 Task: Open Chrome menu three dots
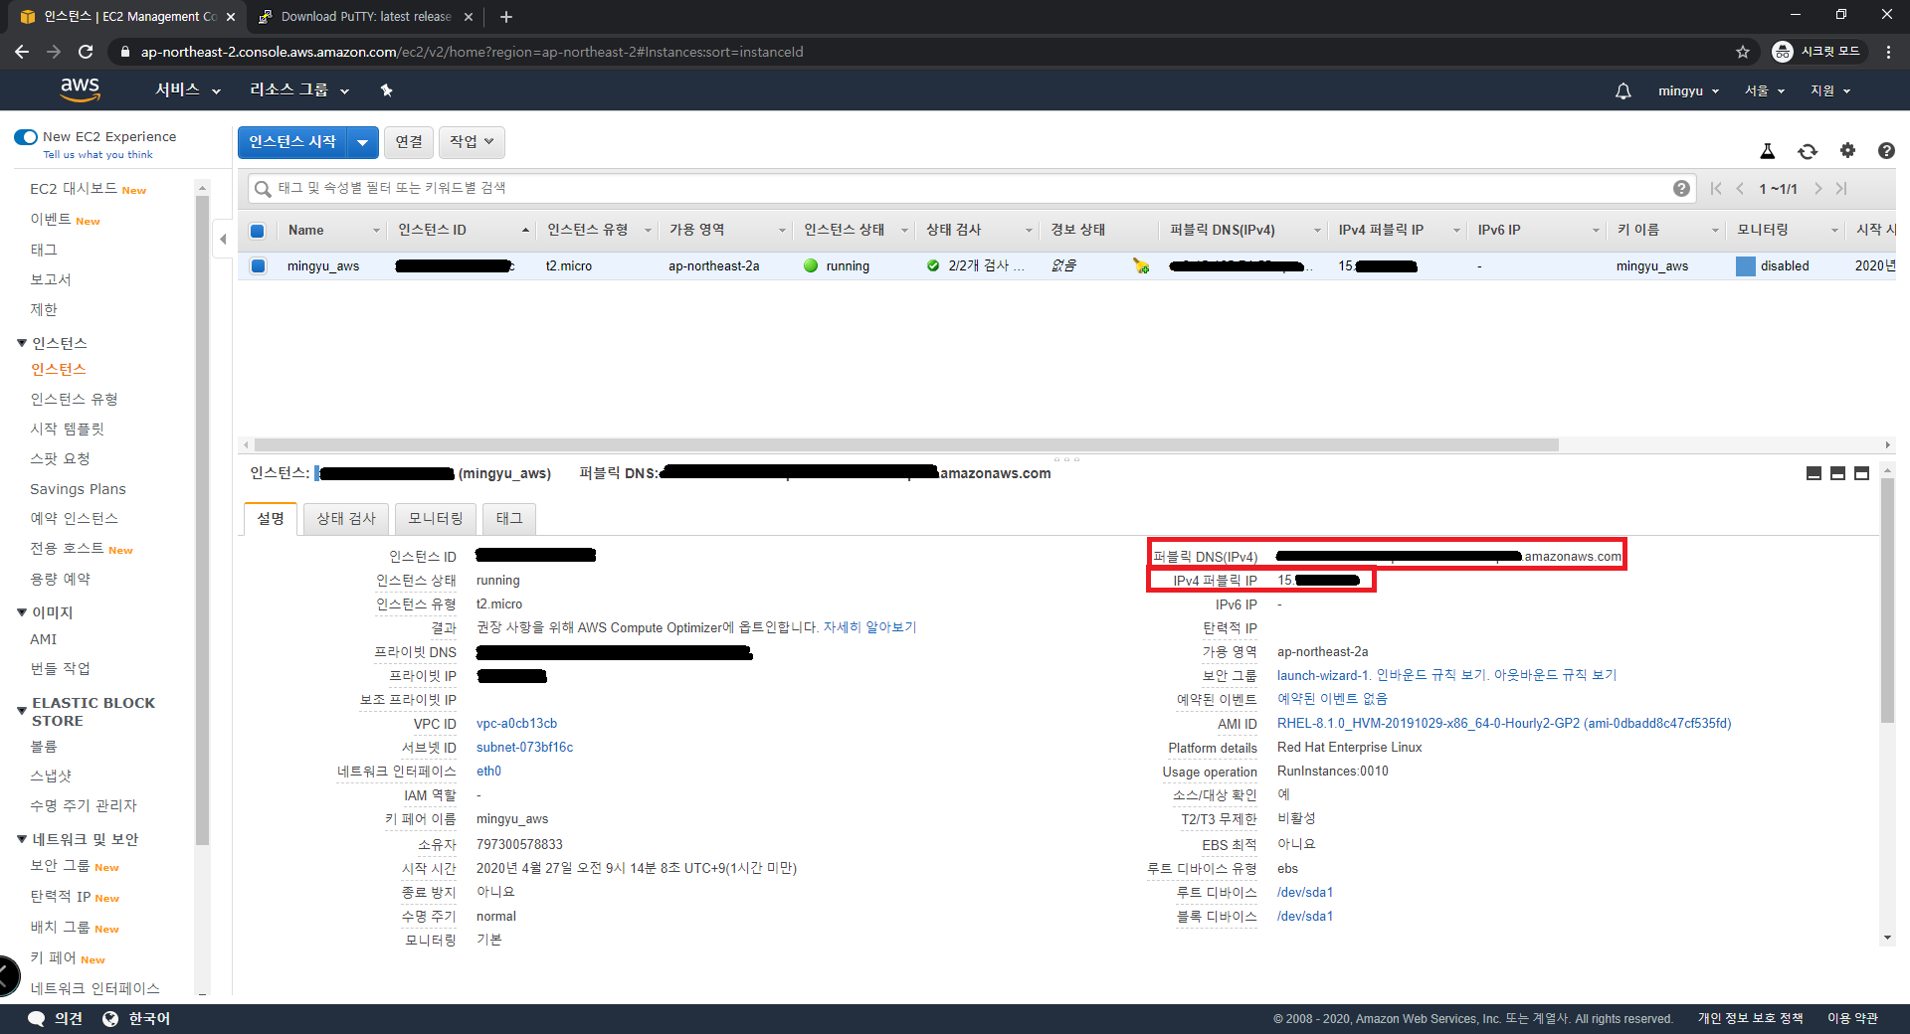(1888, 52)
